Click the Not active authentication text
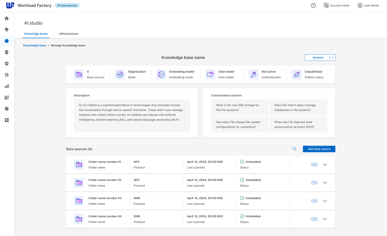 [268, 72]
